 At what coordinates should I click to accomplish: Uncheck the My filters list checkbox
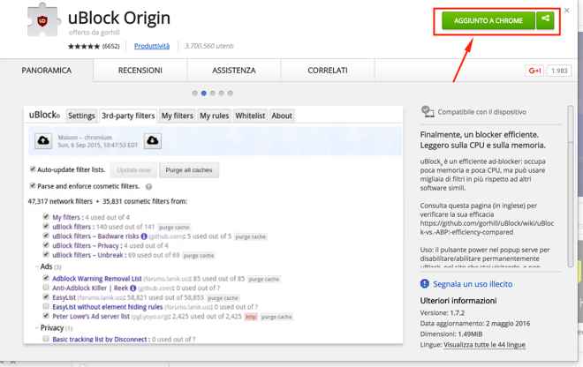(x=46, y=216)
